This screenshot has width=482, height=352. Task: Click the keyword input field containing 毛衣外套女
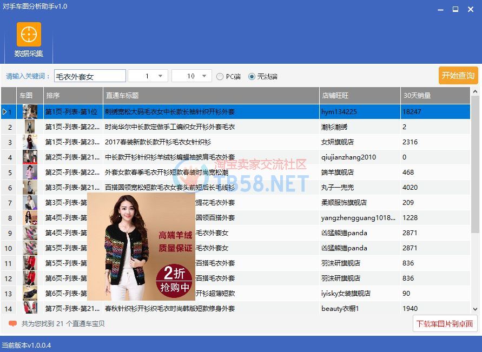90,76
